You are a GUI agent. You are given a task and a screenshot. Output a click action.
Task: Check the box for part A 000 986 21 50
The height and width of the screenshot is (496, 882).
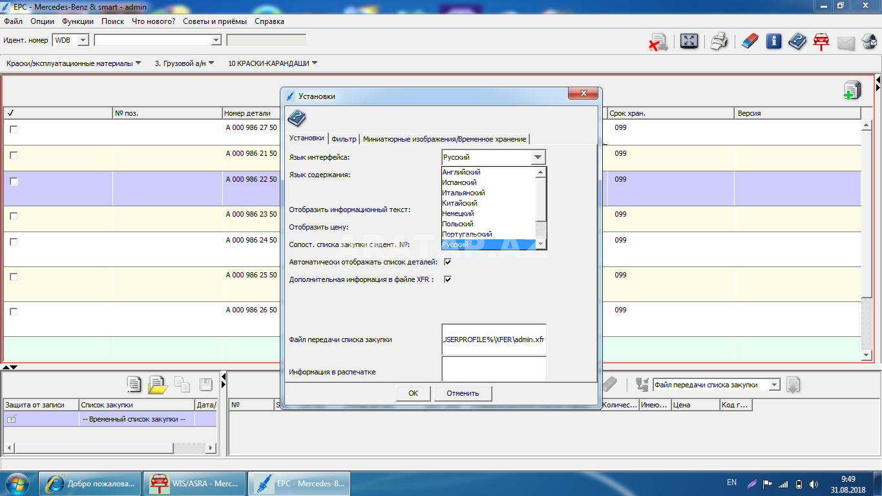[x=14, y=155]
